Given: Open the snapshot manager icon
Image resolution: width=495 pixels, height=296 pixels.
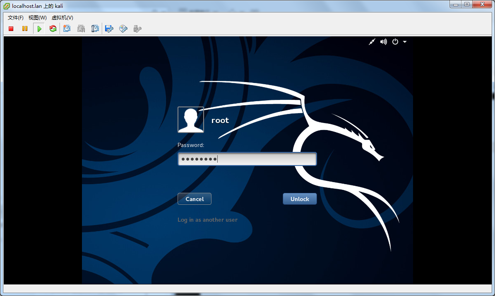Looking at the screenshot, I should coord(95,28).
